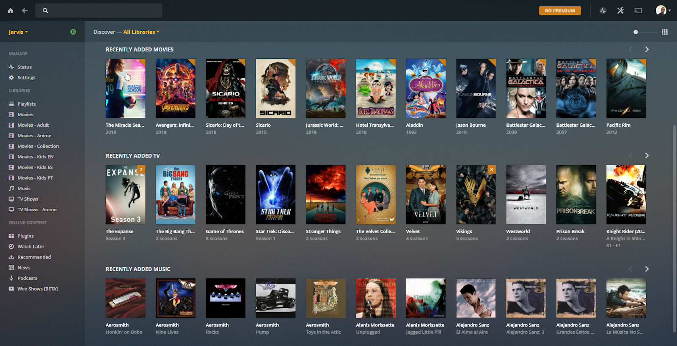Click the Westworld title link
This screenshot has width=677, height=346.
pos(518,232)
